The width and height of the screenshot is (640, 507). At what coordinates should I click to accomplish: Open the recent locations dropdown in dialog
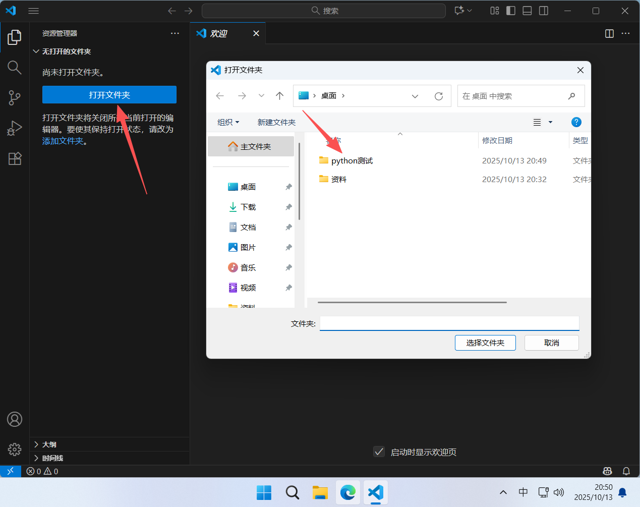(x=261, y=96)
